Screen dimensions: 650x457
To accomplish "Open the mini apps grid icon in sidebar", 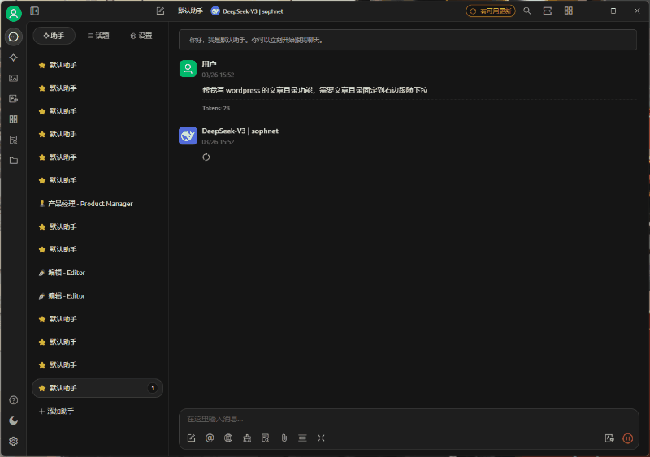I will 13,119.
